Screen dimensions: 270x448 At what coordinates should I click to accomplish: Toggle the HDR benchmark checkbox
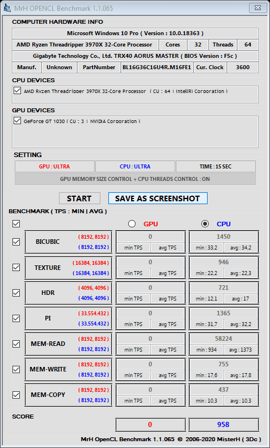click(x=16, y=293)
